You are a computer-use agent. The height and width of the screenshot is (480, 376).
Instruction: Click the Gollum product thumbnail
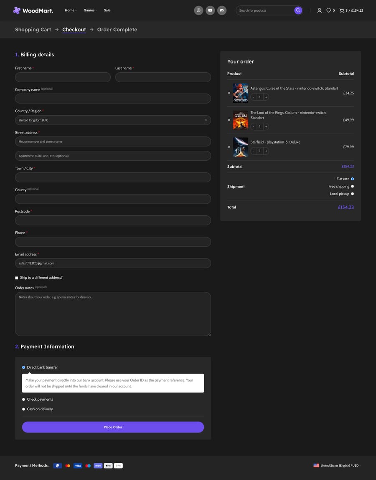241,120
